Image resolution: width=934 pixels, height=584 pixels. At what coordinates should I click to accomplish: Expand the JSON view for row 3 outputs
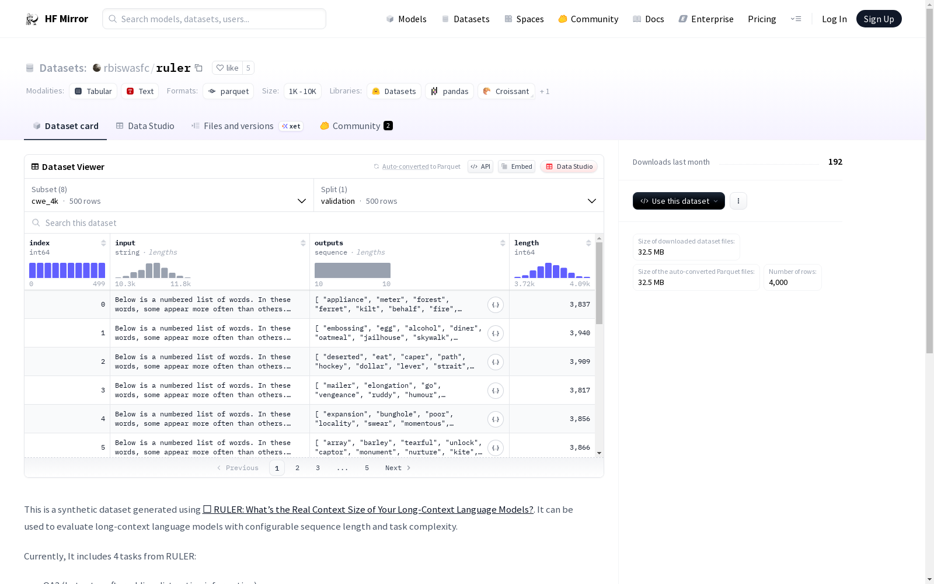(x=496, y=391)
